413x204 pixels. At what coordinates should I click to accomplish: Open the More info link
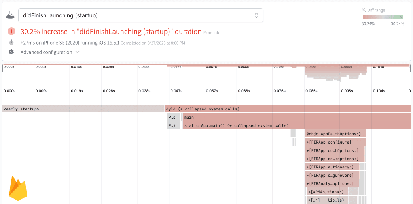[212, 33]
